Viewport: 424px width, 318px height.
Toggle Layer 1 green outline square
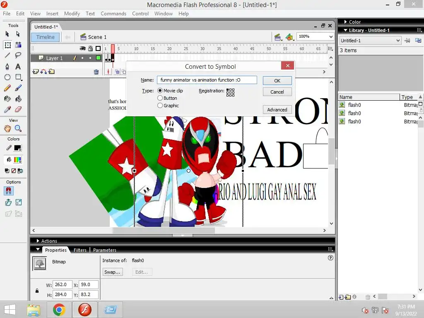[99, 58]
